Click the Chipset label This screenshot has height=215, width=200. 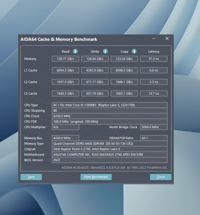(x=30, y=149)
